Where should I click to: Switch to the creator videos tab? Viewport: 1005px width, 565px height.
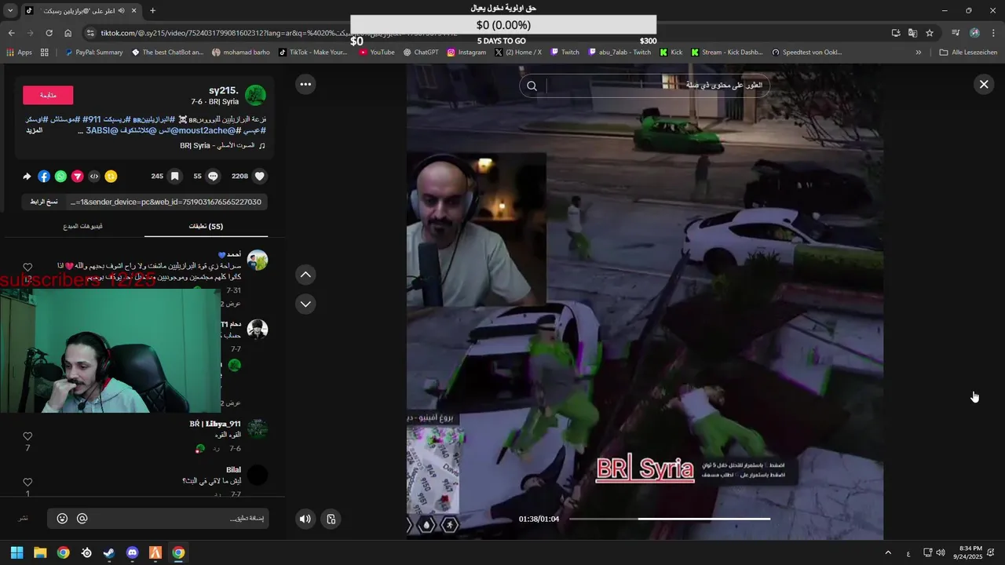coord(82,226)
